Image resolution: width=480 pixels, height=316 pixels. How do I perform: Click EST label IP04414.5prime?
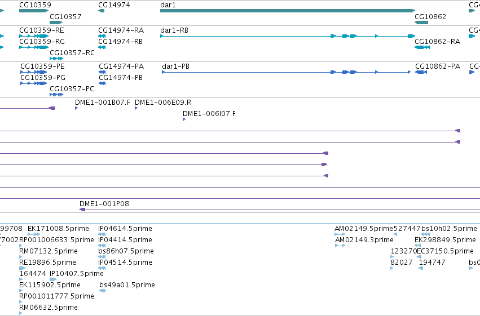click(125, 240)
